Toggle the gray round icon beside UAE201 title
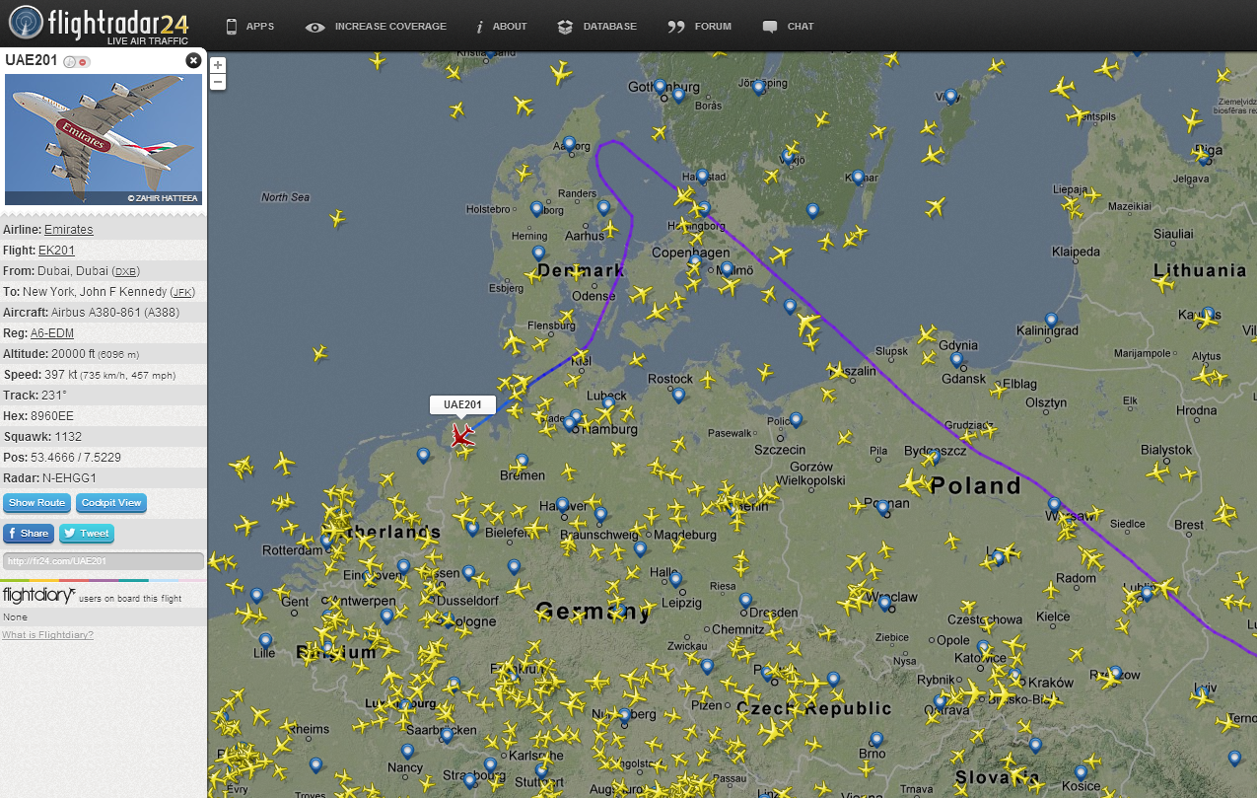Viewport: 1257px width, 798px height. point(70,62)
